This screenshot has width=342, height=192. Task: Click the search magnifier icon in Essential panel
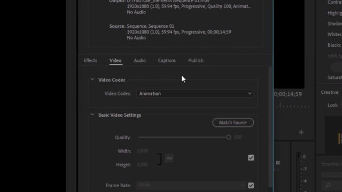click(x=328, y=185)
